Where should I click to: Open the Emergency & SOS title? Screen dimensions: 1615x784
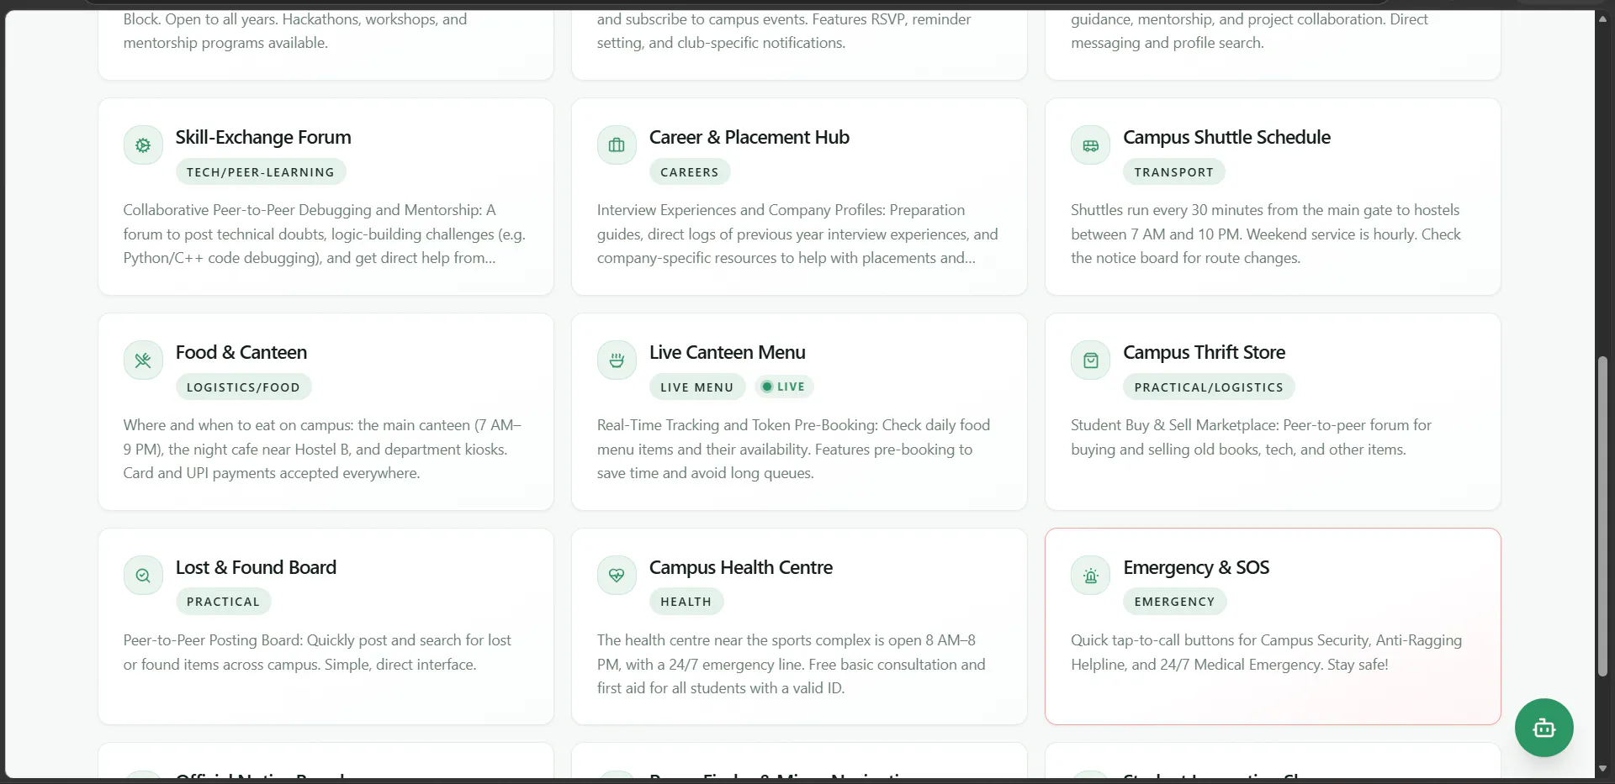(x=1196, y=567)
